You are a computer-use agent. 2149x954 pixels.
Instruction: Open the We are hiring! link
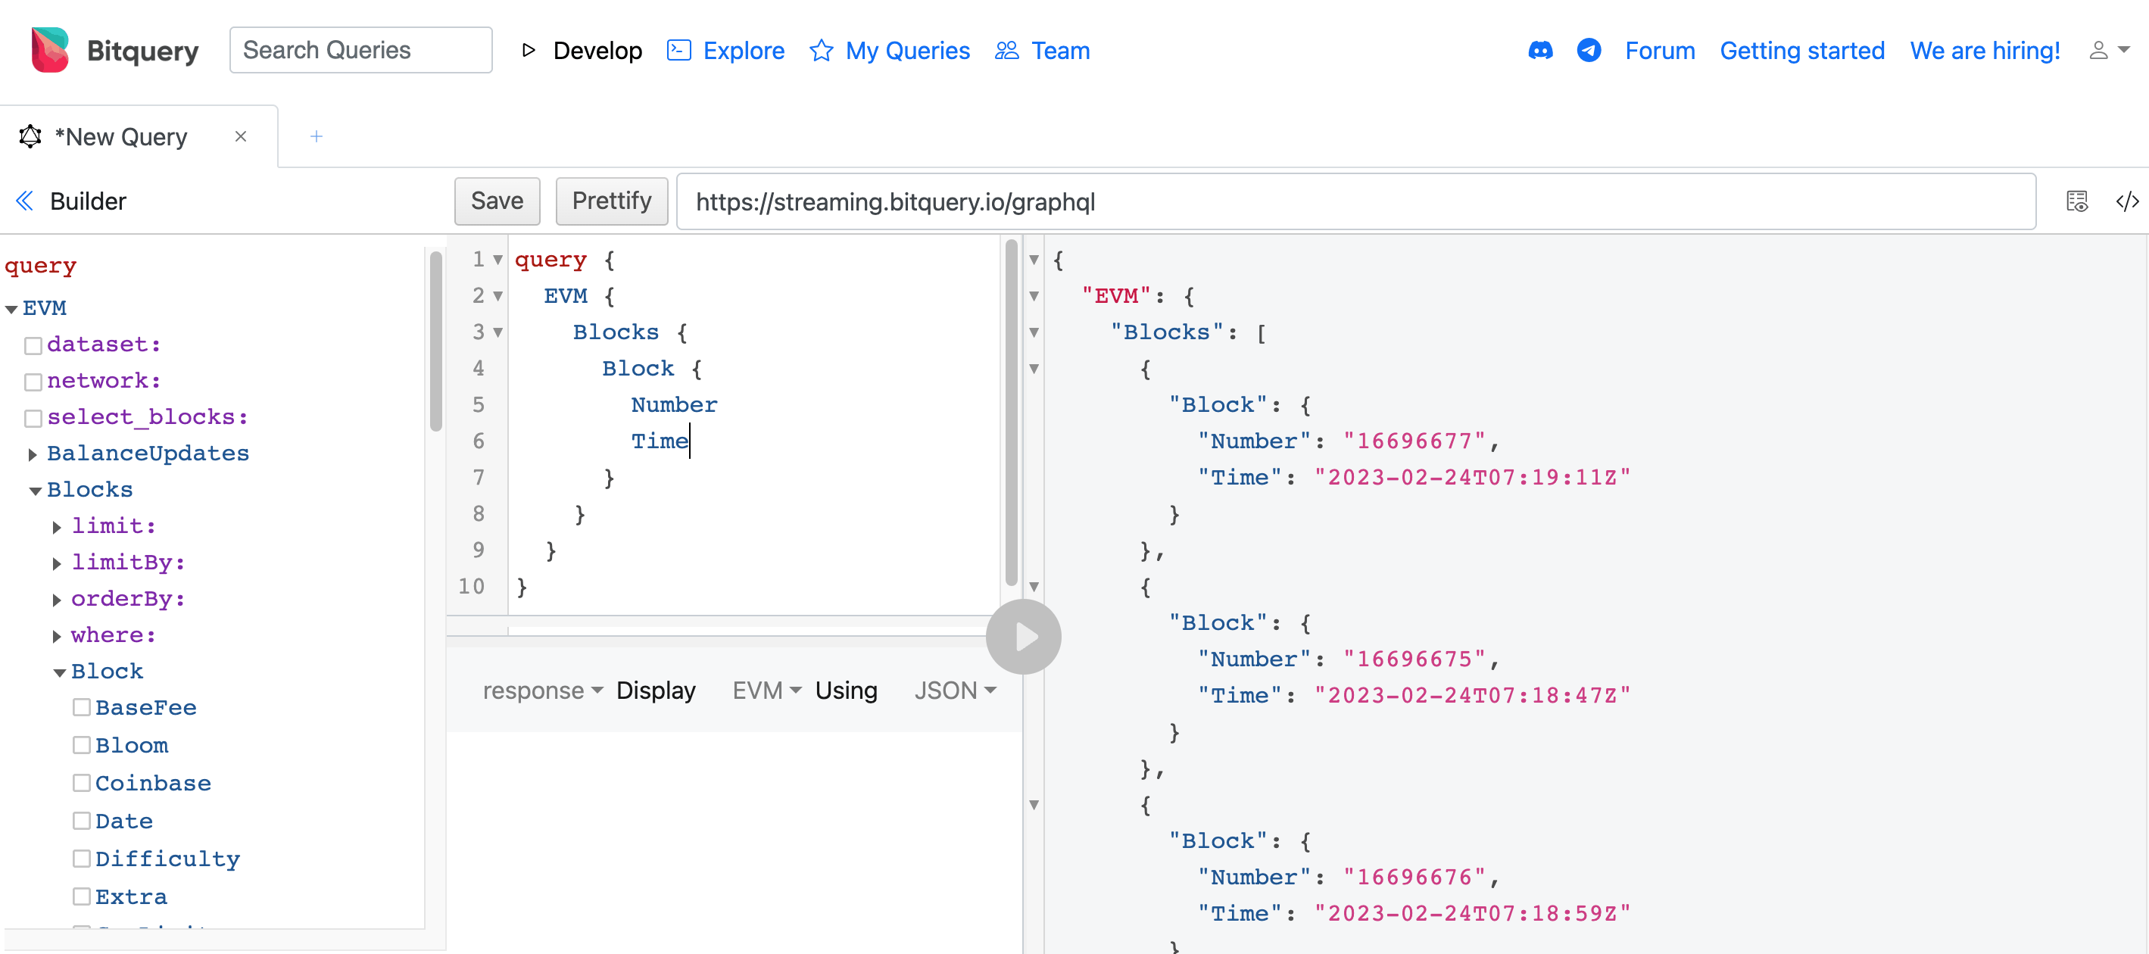click(x=1985, y=51)
